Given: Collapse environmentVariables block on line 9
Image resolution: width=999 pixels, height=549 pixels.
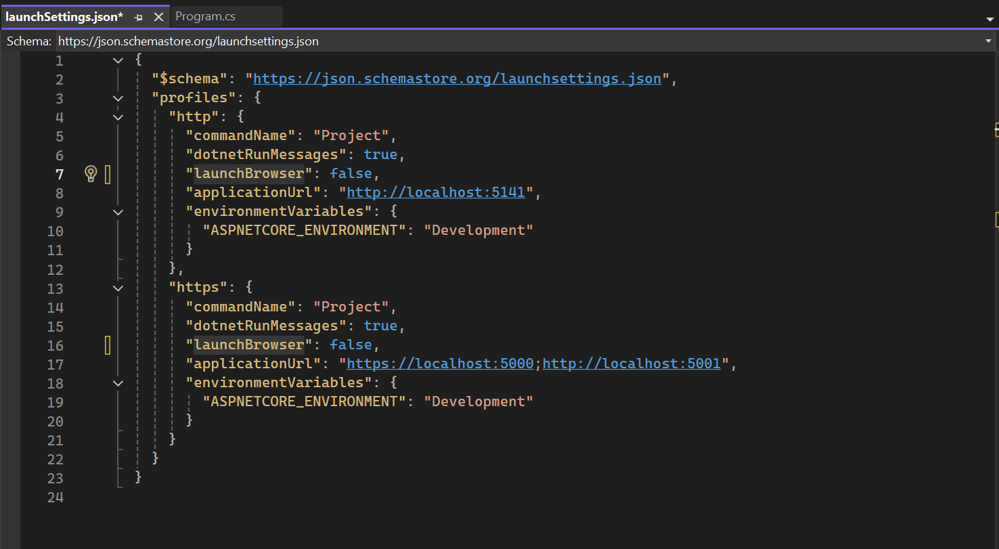Looking at the screenshot, I should [x=118, y=212].
